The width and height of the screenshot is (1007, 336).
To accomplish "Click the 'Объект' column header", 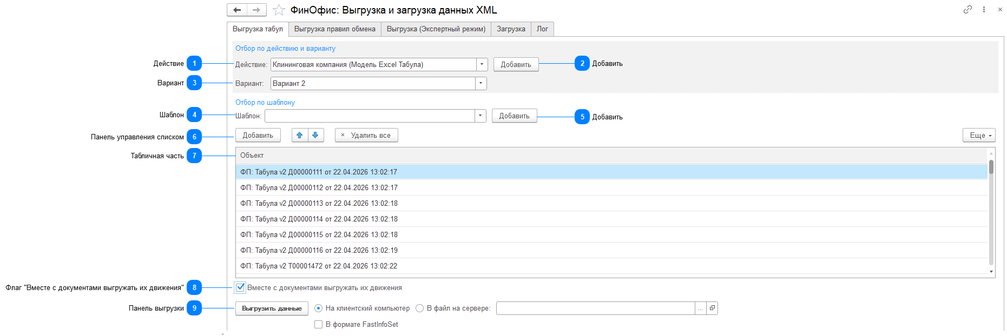I will point(611,156).
